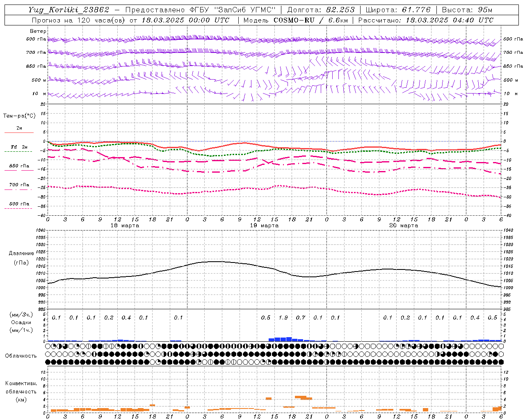
Task: Click the 1.9 precipitation value
Action: coord(283,317)
